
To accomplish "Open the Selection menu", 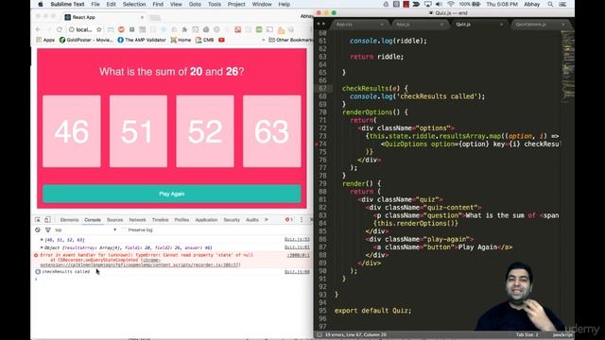I will click(x=134, y=4).
